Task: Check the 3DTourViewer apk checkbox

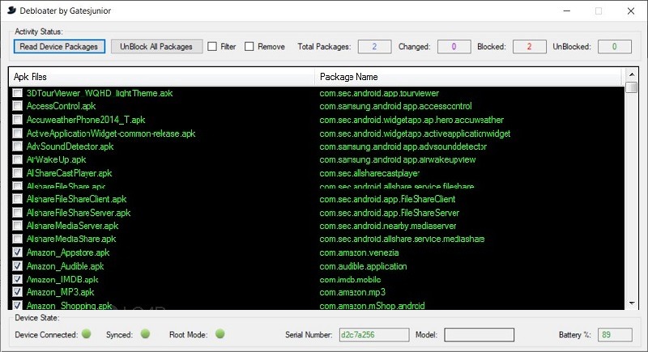Action: pos(17,93)
